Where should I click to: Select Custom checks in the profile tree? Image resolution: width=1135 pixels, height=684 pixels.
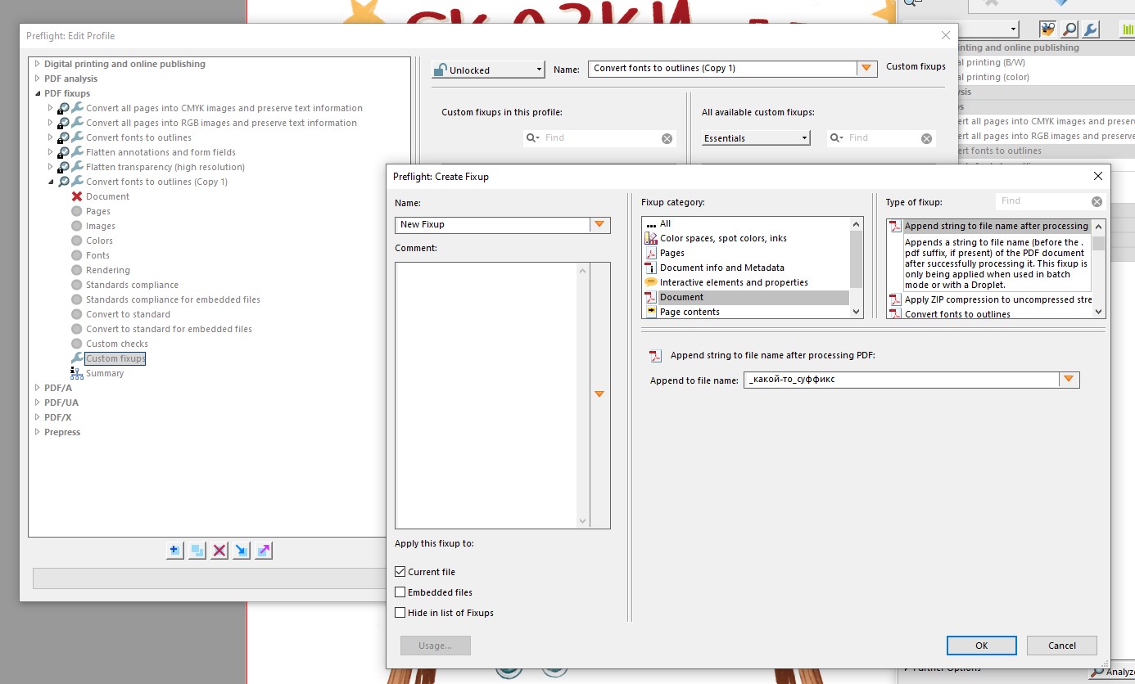pos(117,344)
